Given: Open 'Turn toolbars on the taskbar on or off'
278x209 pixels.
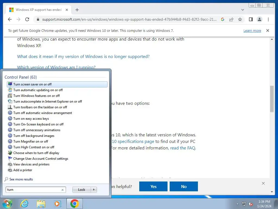Looking at the screenshot, I should (57, 107).
